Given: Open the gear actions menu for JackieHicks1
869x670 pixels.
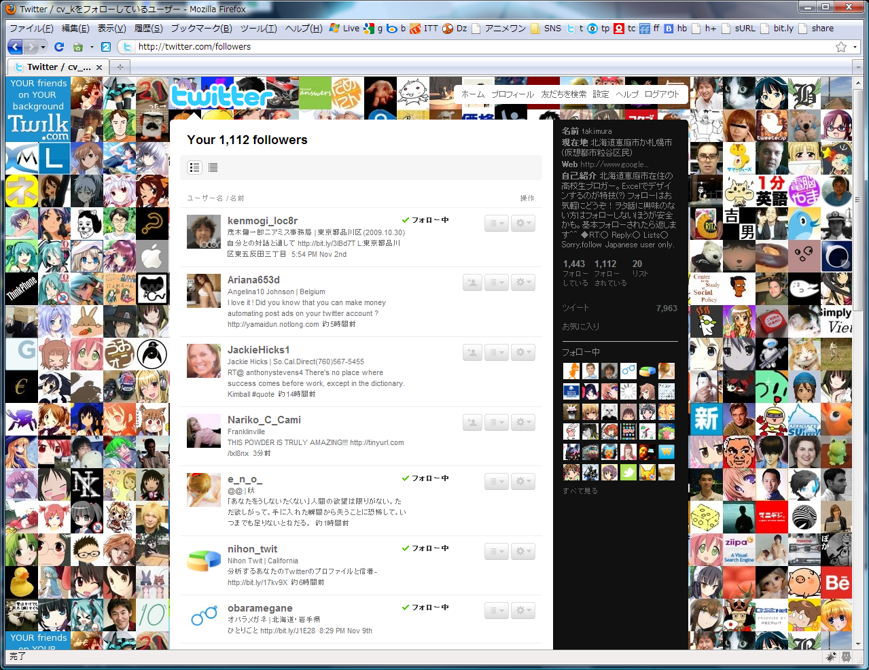Looking at the screenshot, I should tap(523, 352).
